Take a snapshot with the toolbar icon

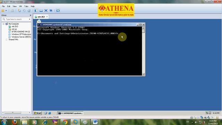[x=19, y=11]
